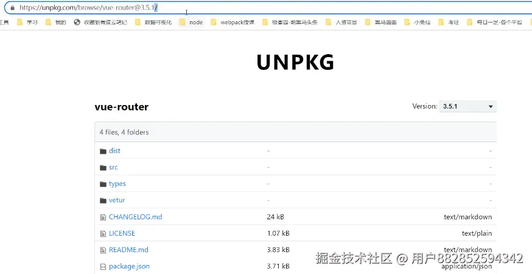Click the 'Version:' label text
This screenshot has width=532, height=274.
point(424,106)
